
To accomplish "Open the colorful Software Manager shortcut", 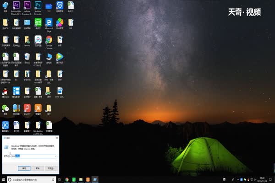I will coord(60,24).
